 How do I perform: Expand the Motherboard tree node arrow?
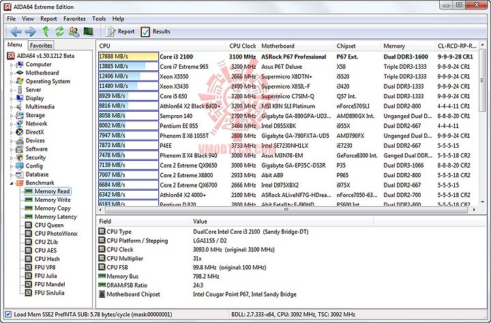(12, 73)
